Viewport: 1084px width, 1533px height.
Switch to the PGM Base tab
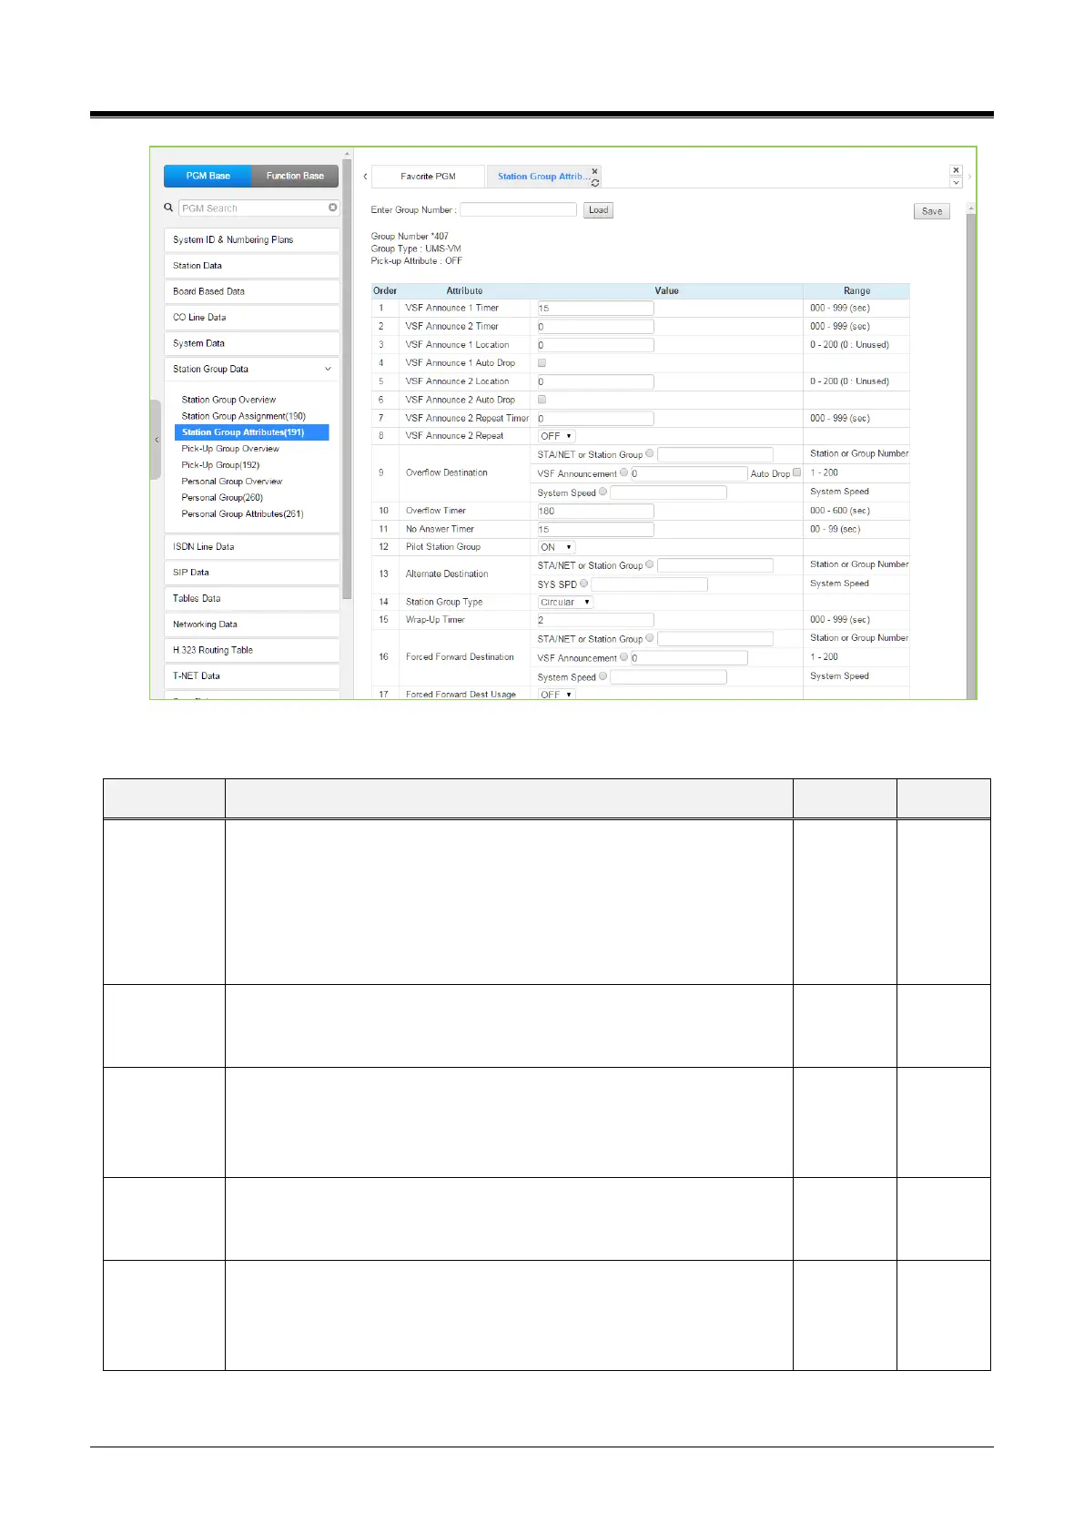208,176
